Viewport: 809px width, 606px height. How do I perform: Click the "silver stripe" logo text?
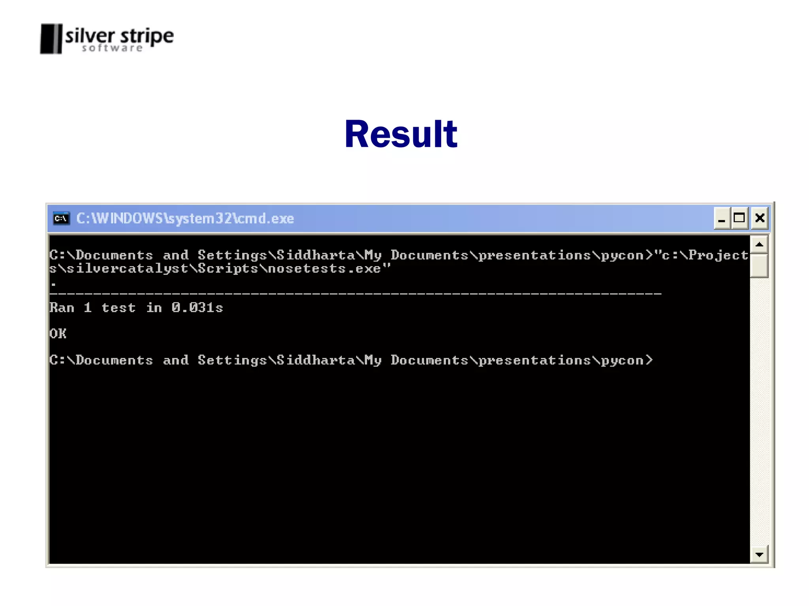(119, 36)
